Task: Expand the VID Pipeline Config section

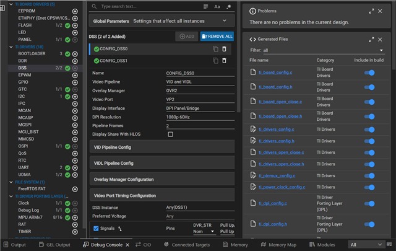Action: click(161, 147)
